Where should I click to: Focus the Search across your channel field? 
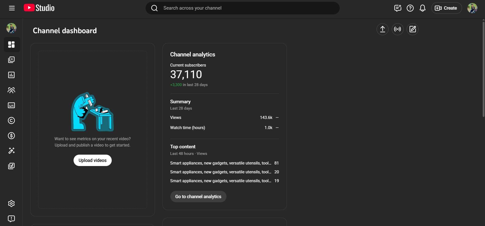pyautogui.click(x=243, y=8)
